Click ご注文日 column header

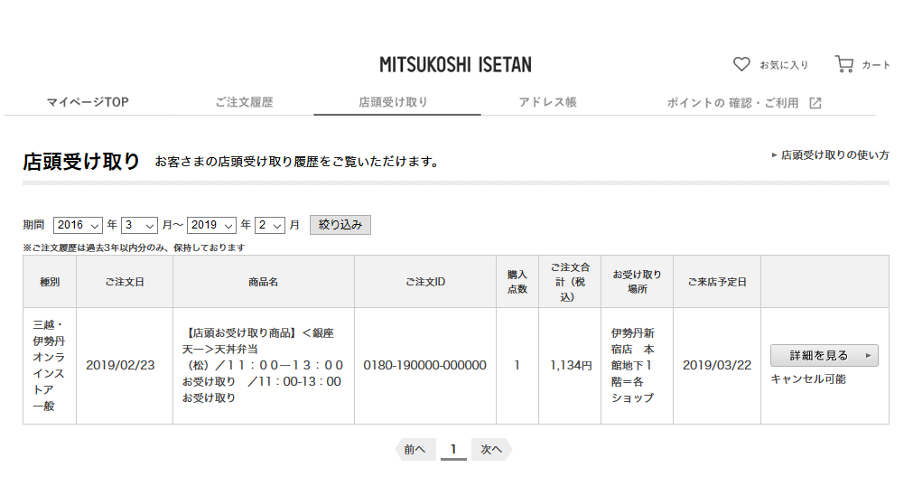[125, 282]
